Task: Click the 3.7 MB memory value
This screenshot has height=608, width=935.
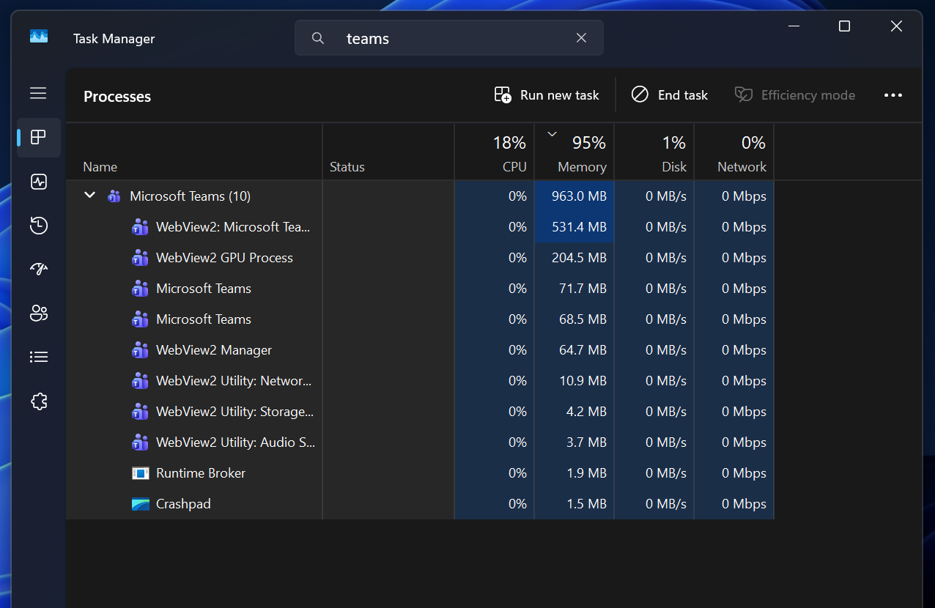Action: pyautogui.click(x=587, y=442)
